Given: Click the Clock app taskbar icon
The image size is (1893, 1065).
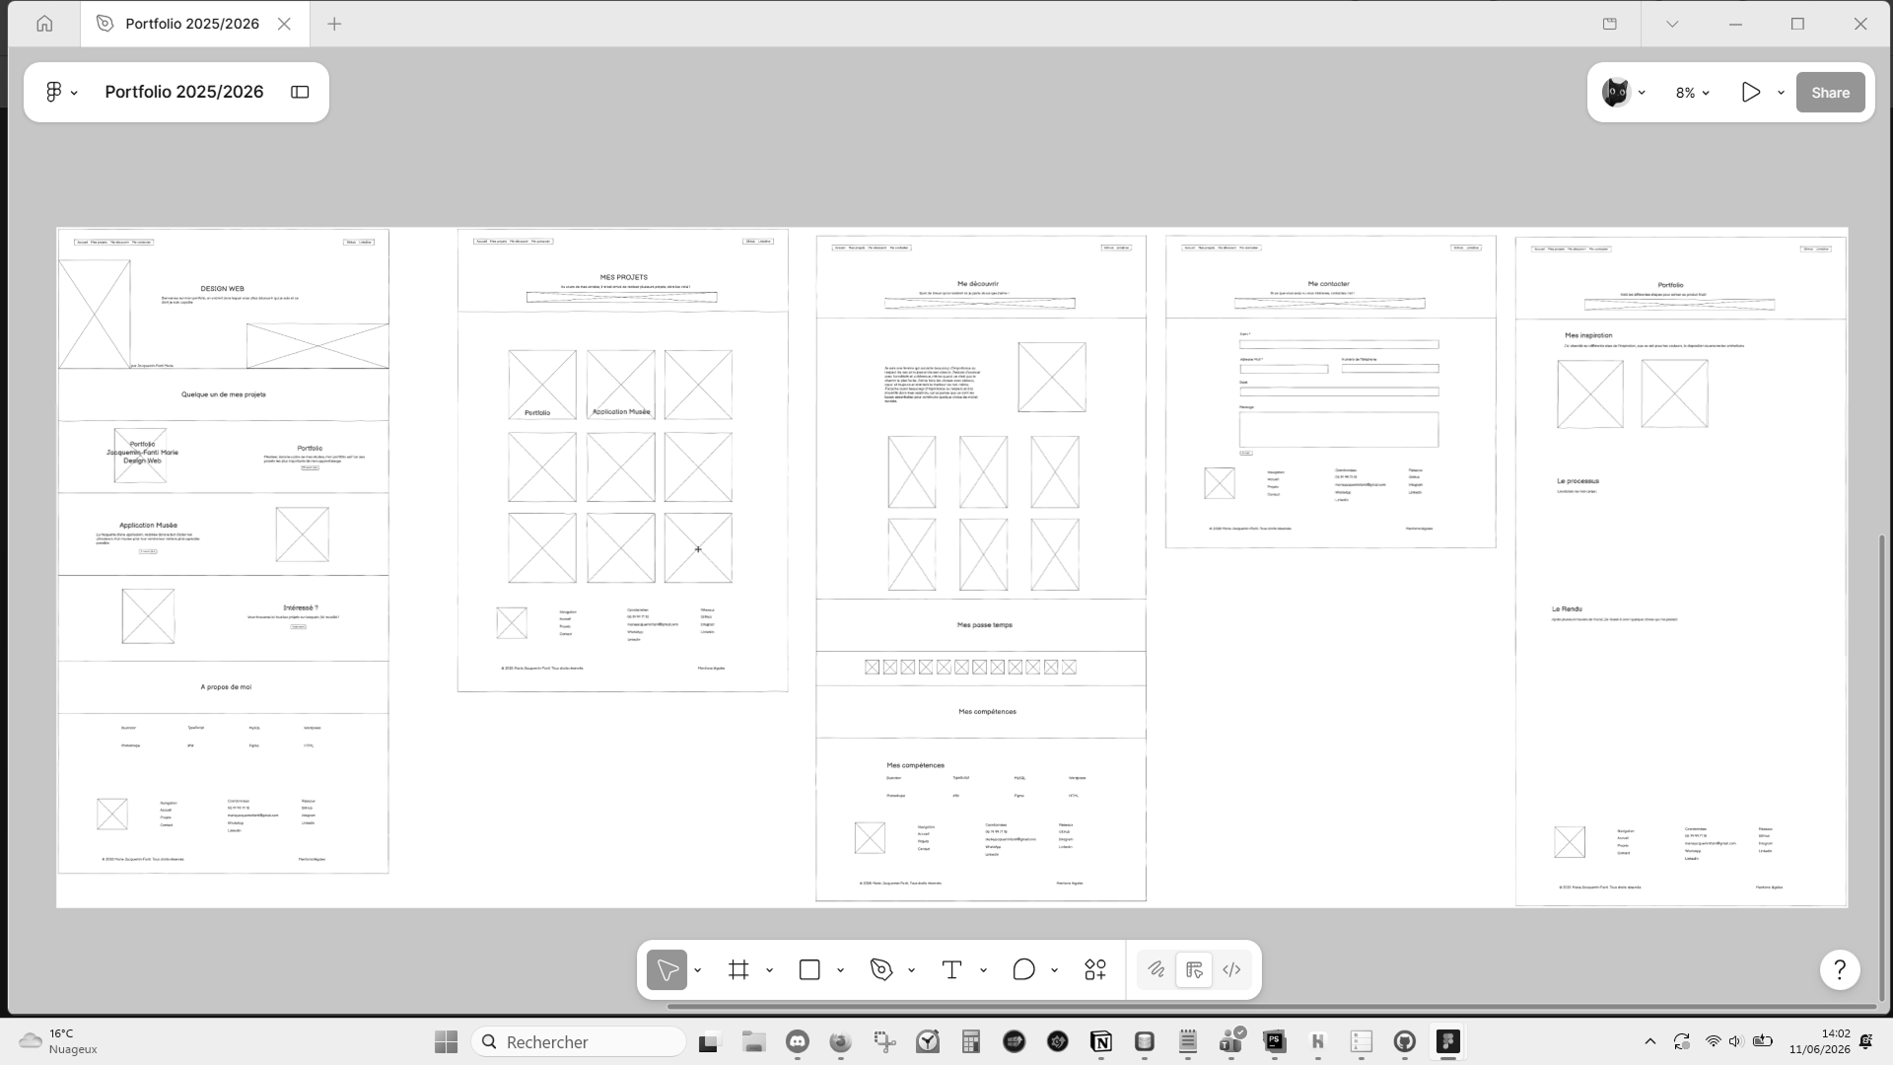Looking at the screenshot, I should pos(928,1042).
